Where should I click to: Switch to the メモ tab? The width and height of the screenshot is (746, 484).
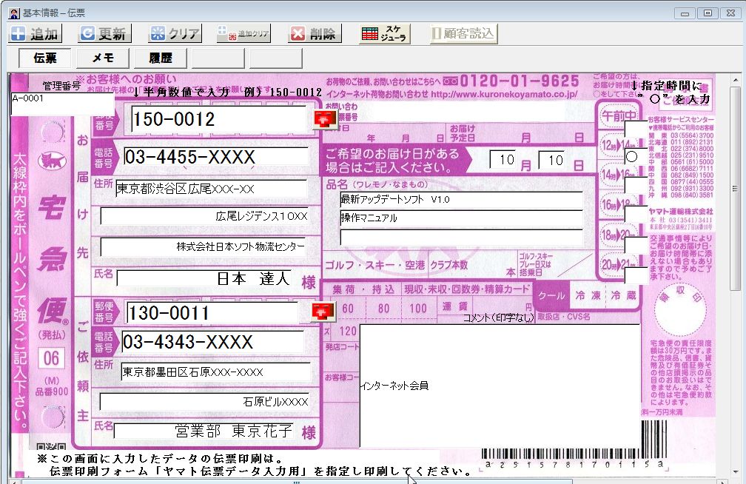point(103,58)
